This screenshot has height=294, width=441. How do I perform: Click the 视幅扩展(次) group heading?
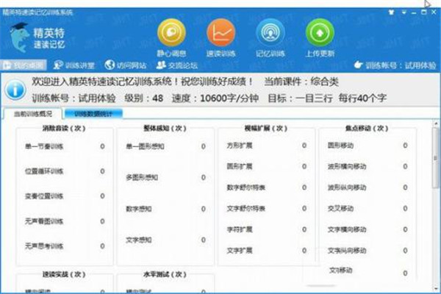[266, 129]
